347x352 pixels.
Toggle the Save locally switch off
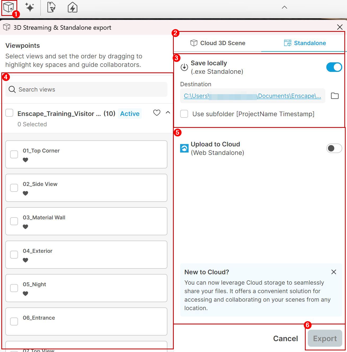334,67
